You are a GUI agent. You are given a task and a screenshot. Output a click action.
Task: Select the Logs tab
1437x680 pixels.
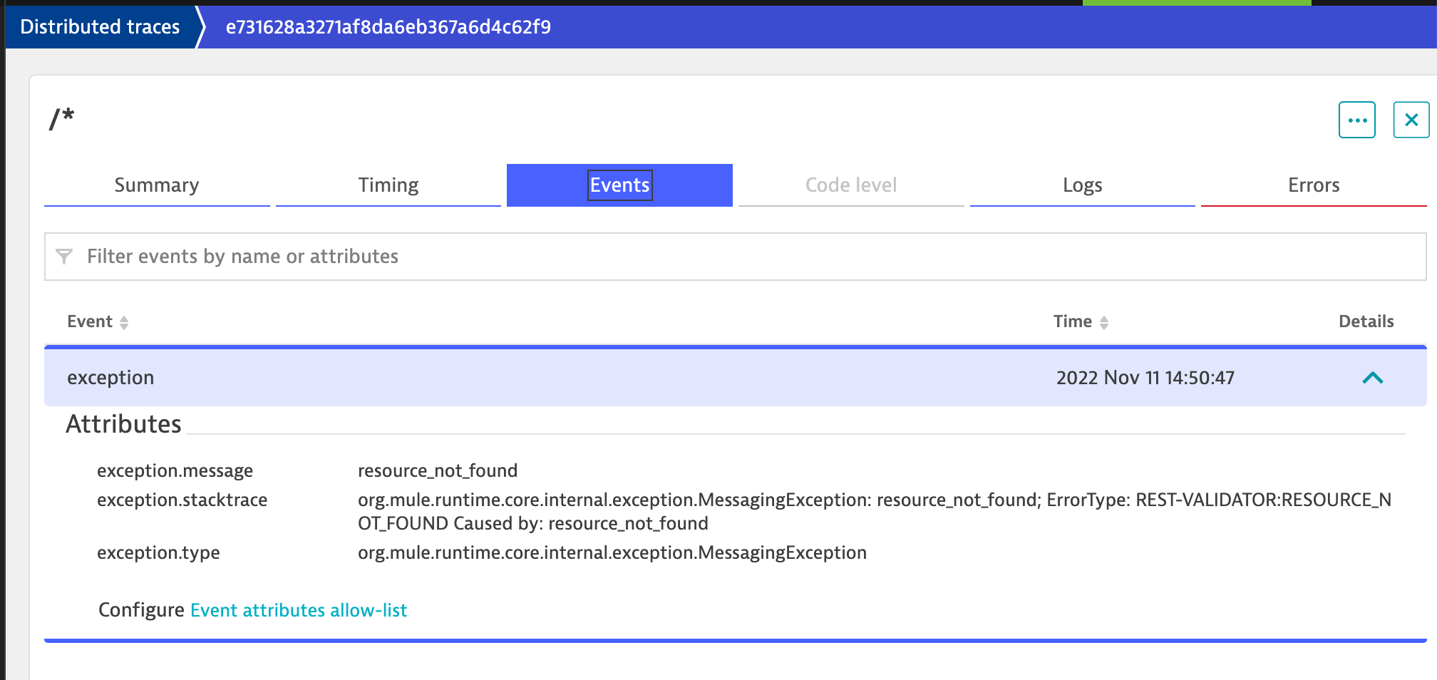coord(1082,185)
